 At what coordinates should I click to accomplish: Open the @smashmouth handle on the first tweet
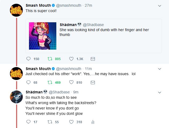(x=69, y=5)
